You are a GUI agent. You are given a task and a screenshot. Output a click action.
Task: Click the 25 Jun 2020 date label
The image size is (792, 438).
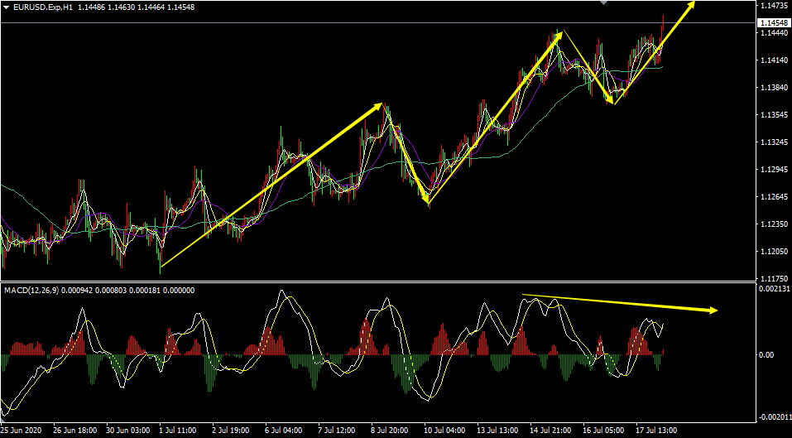(22, 431)
